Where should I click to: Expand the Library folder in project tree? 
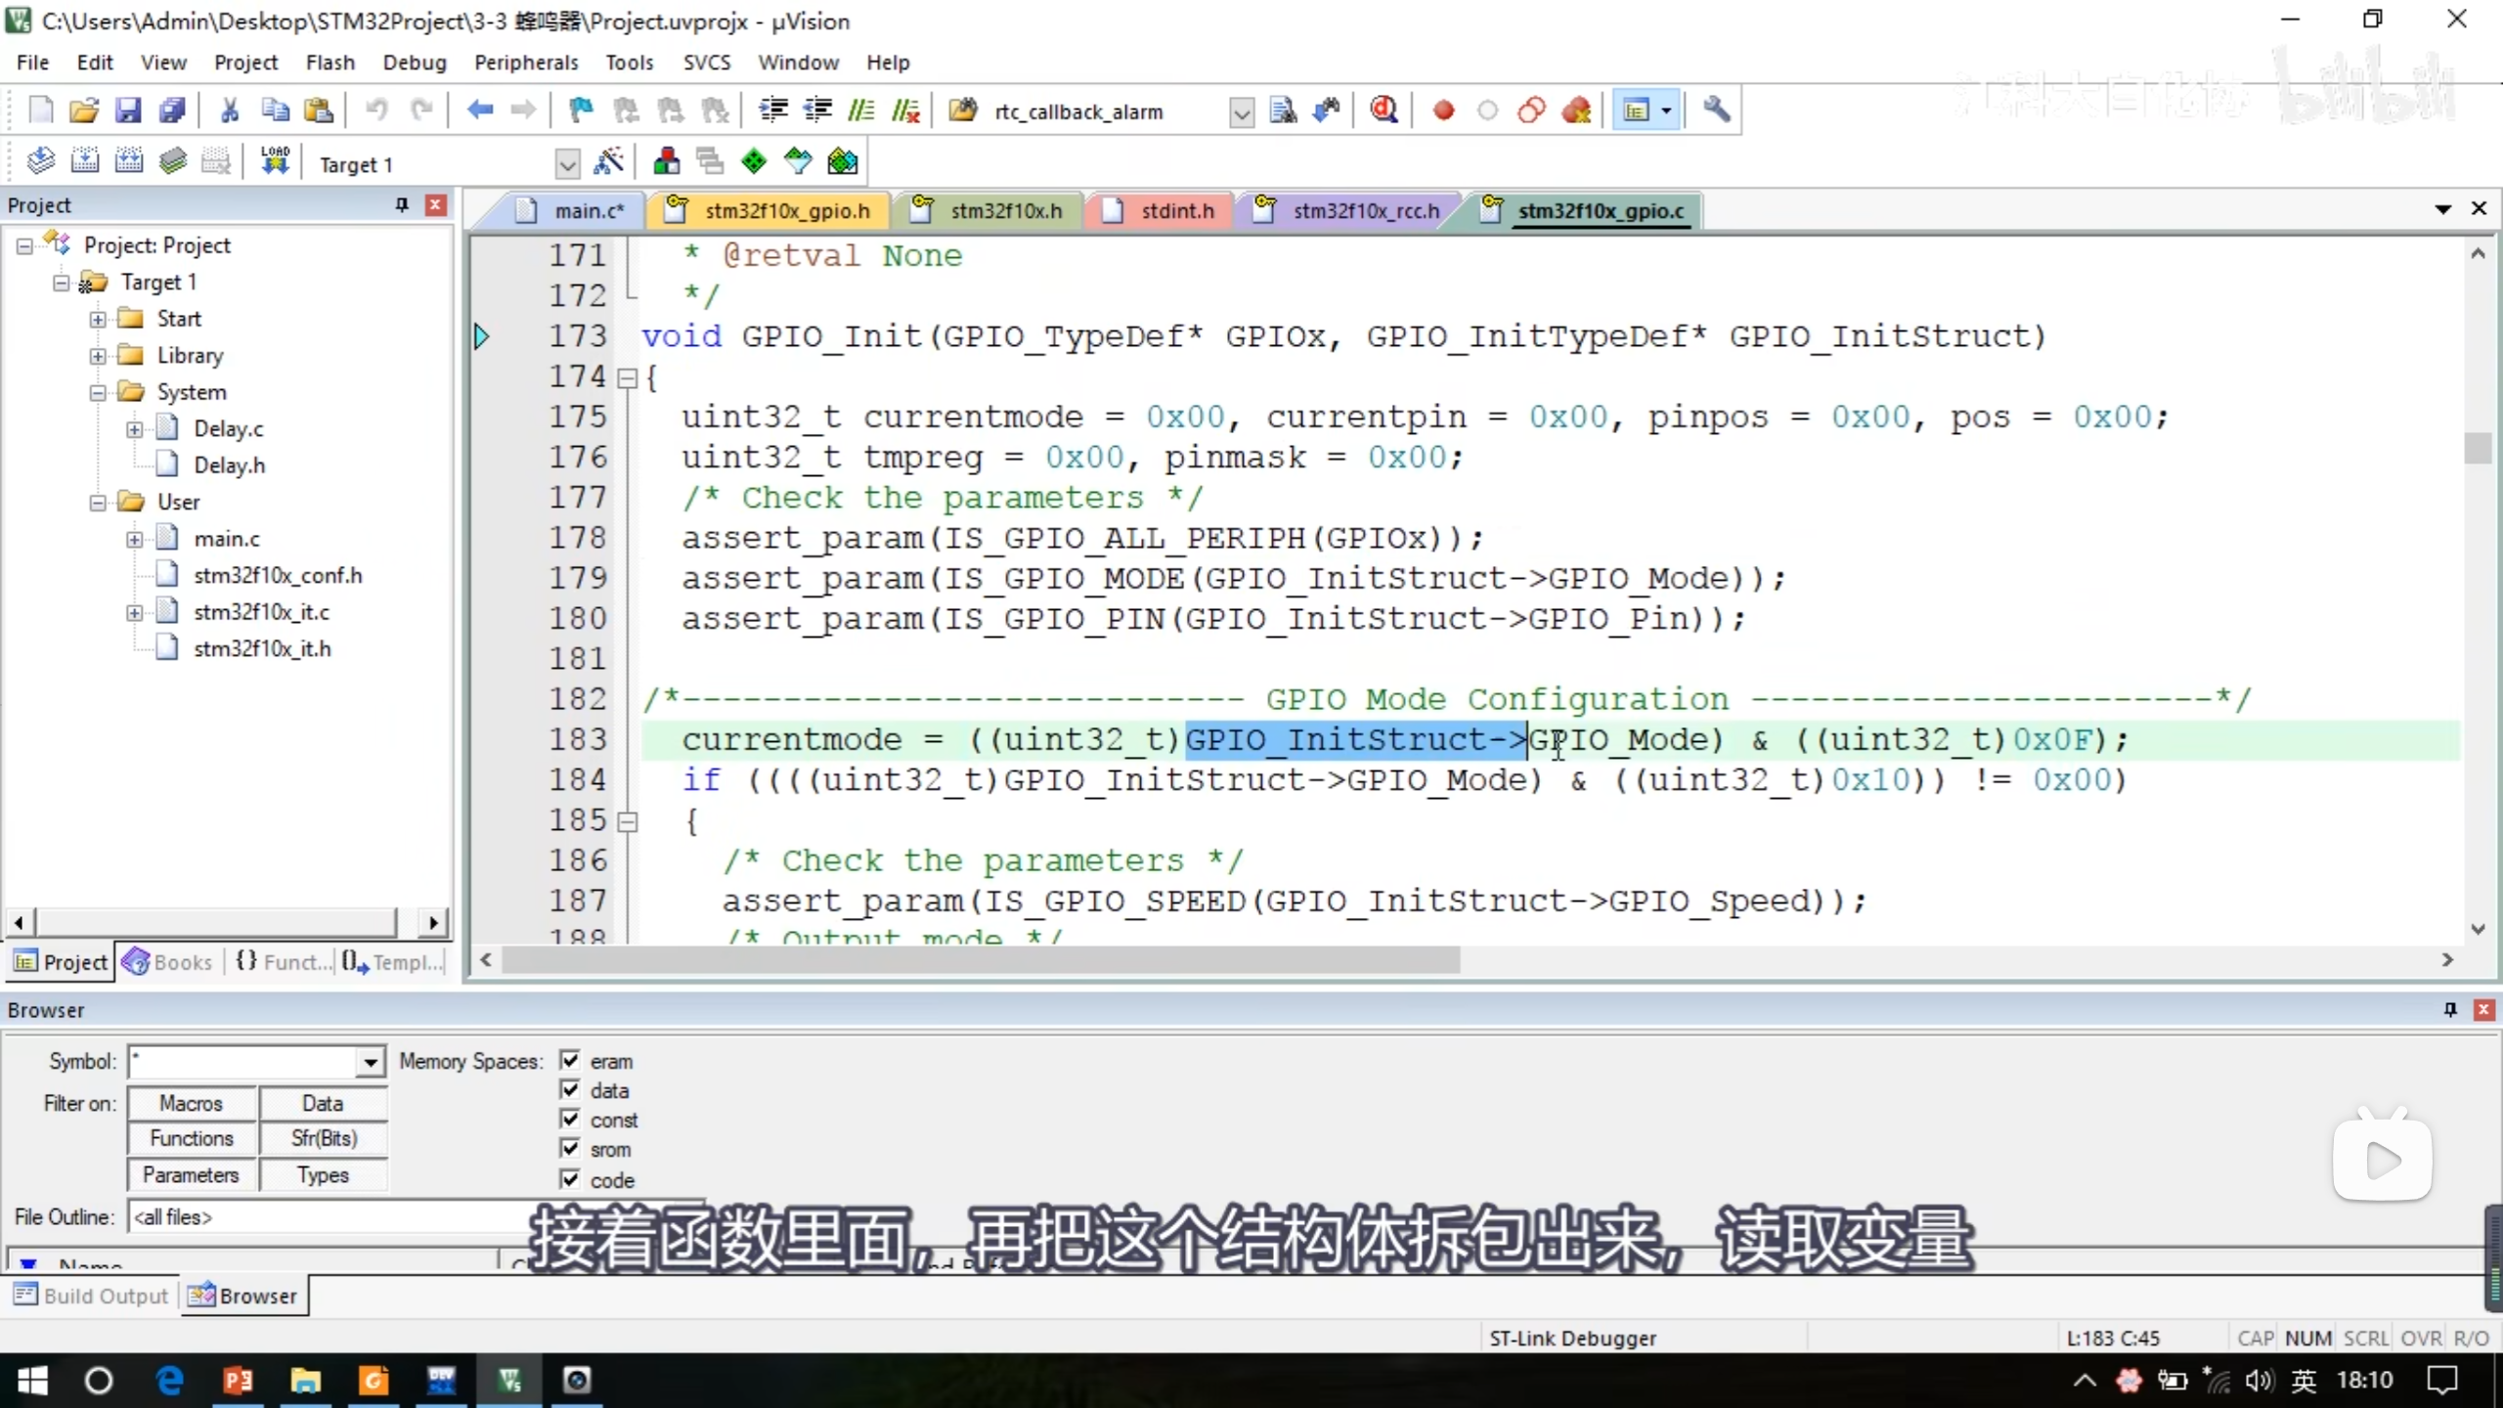(98, 356)
